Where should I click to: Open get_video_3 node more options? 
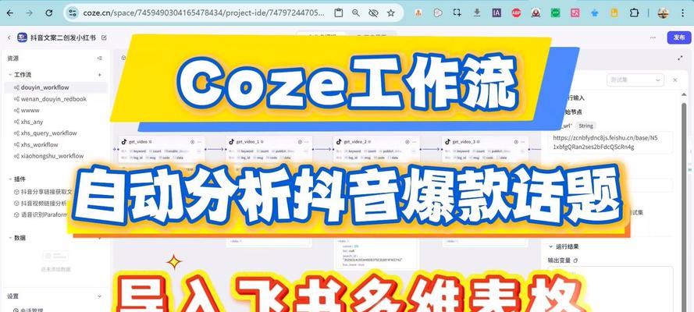coord(522,142)
